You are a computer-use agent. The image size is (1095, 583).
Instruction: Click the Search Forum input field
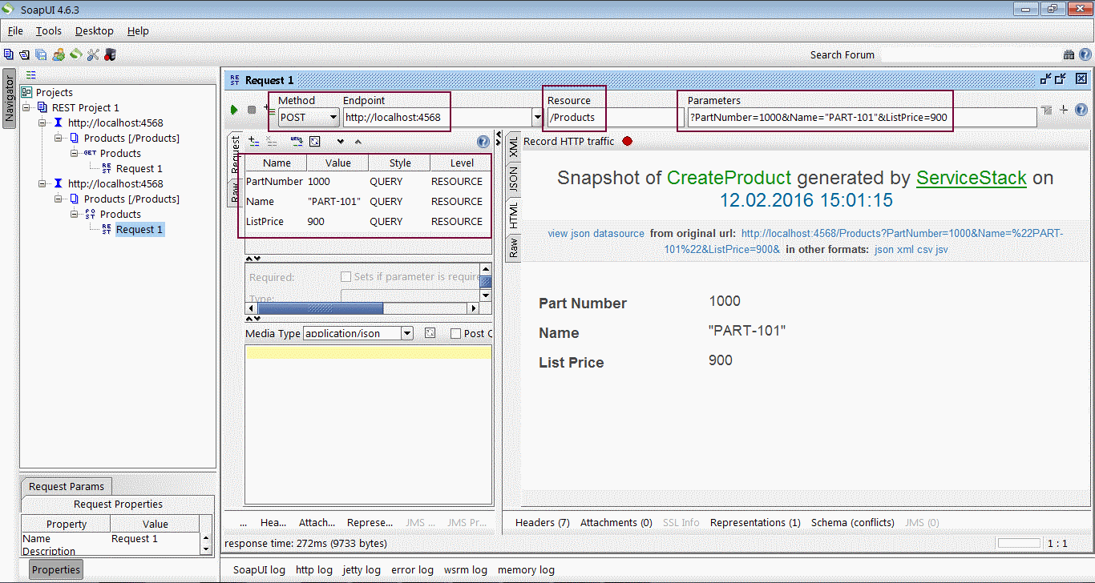click(x=968, y=55)
